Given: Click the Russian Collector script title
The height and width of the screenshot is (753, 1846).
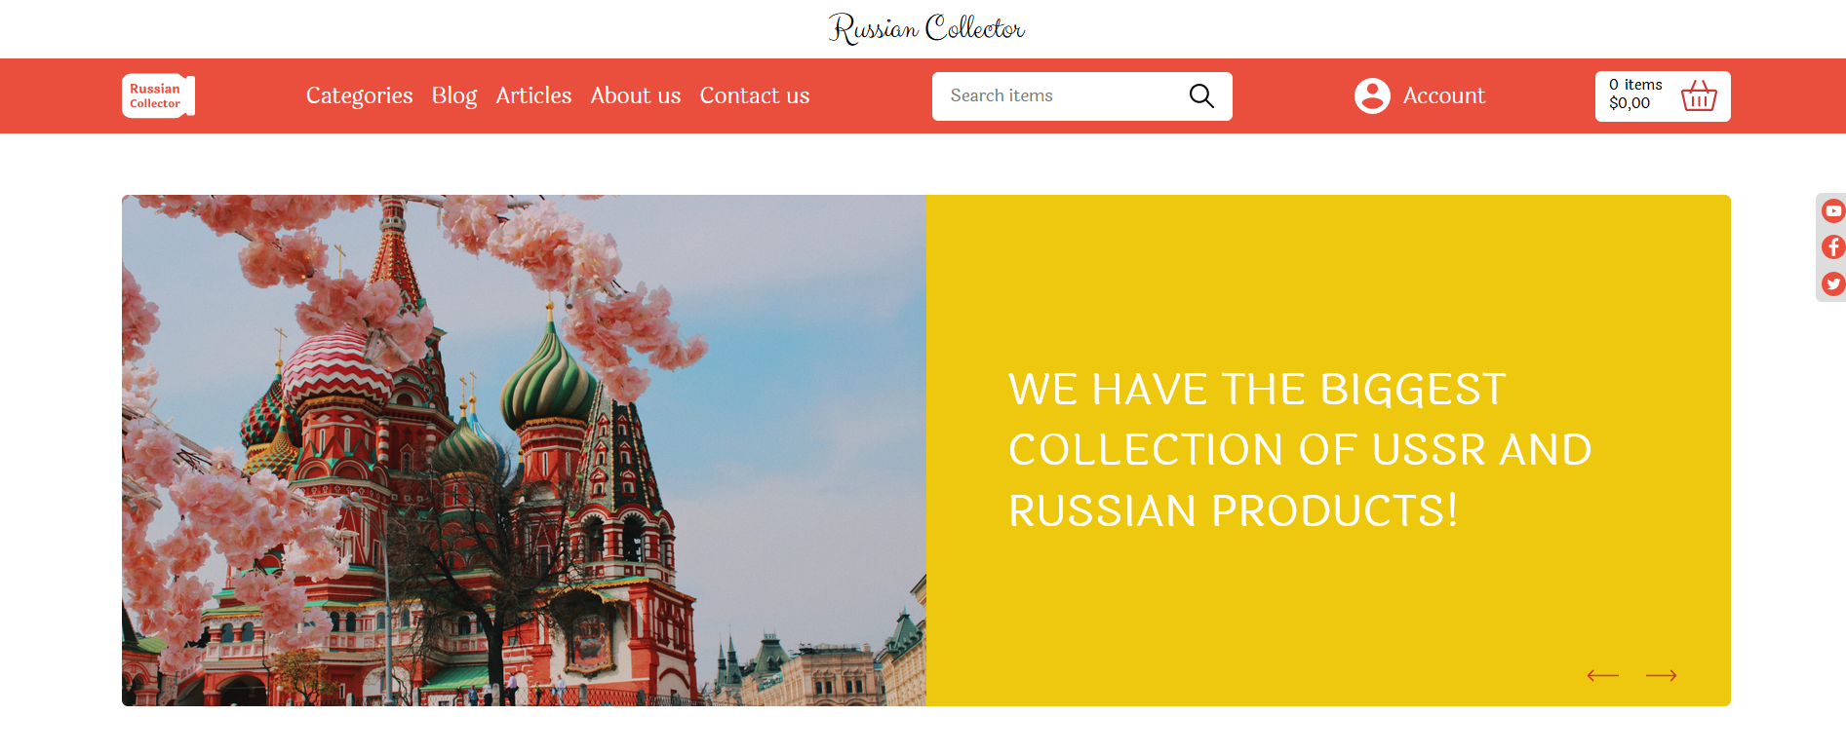Looking at the screenshot, I should coord(926,28).
